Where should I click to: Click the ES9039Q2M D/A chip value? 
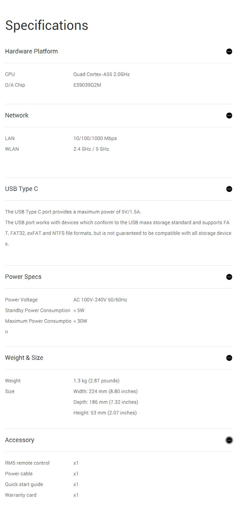tap(87, 85)
